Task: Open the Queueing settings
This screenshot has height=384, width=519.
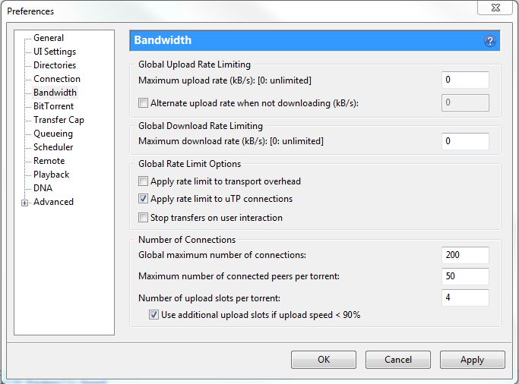Action: tap(53, 134)
